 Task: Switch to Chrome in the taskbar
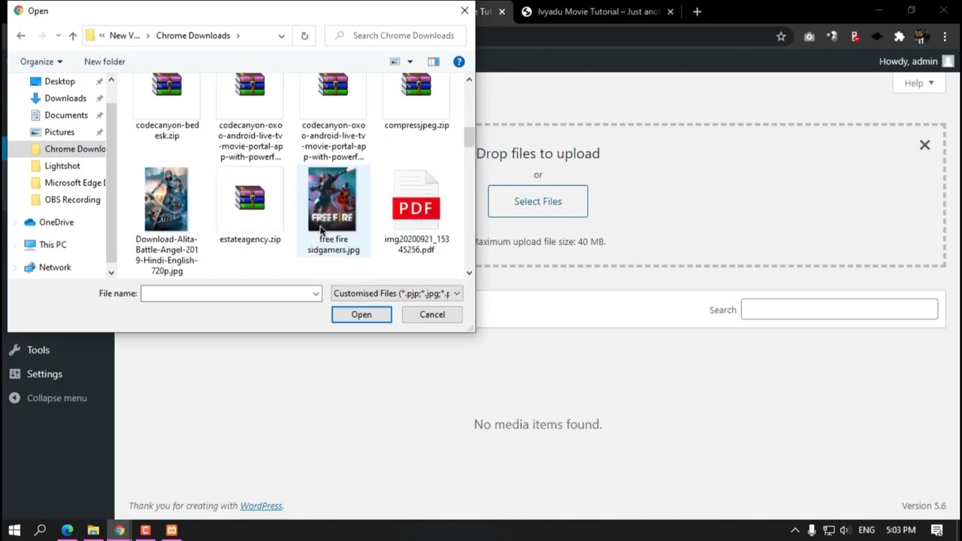pos(119,530)
